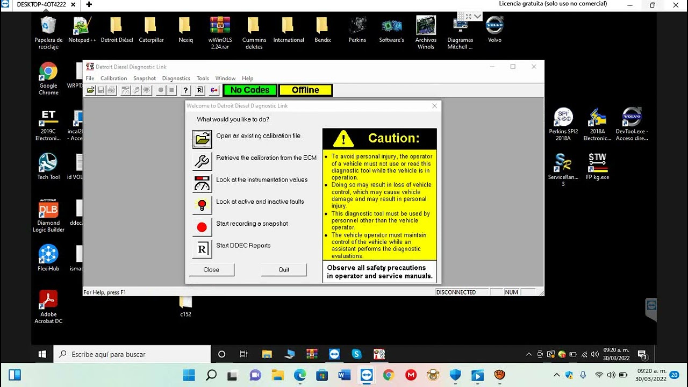Open the Volvo desktop shortcut
This screenshot has height=387, width=688.
[x=494, y=30]
